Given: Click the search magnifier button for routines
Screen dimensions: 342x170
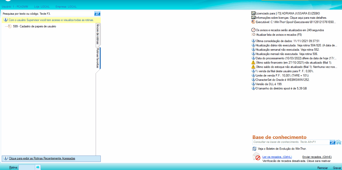Looking at the screenshot, I should (x=97, y=13).
